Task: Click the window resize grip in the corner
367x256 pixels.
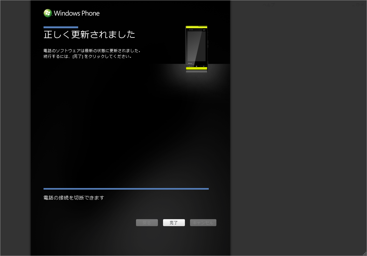Action: click(x=364, y=253)
